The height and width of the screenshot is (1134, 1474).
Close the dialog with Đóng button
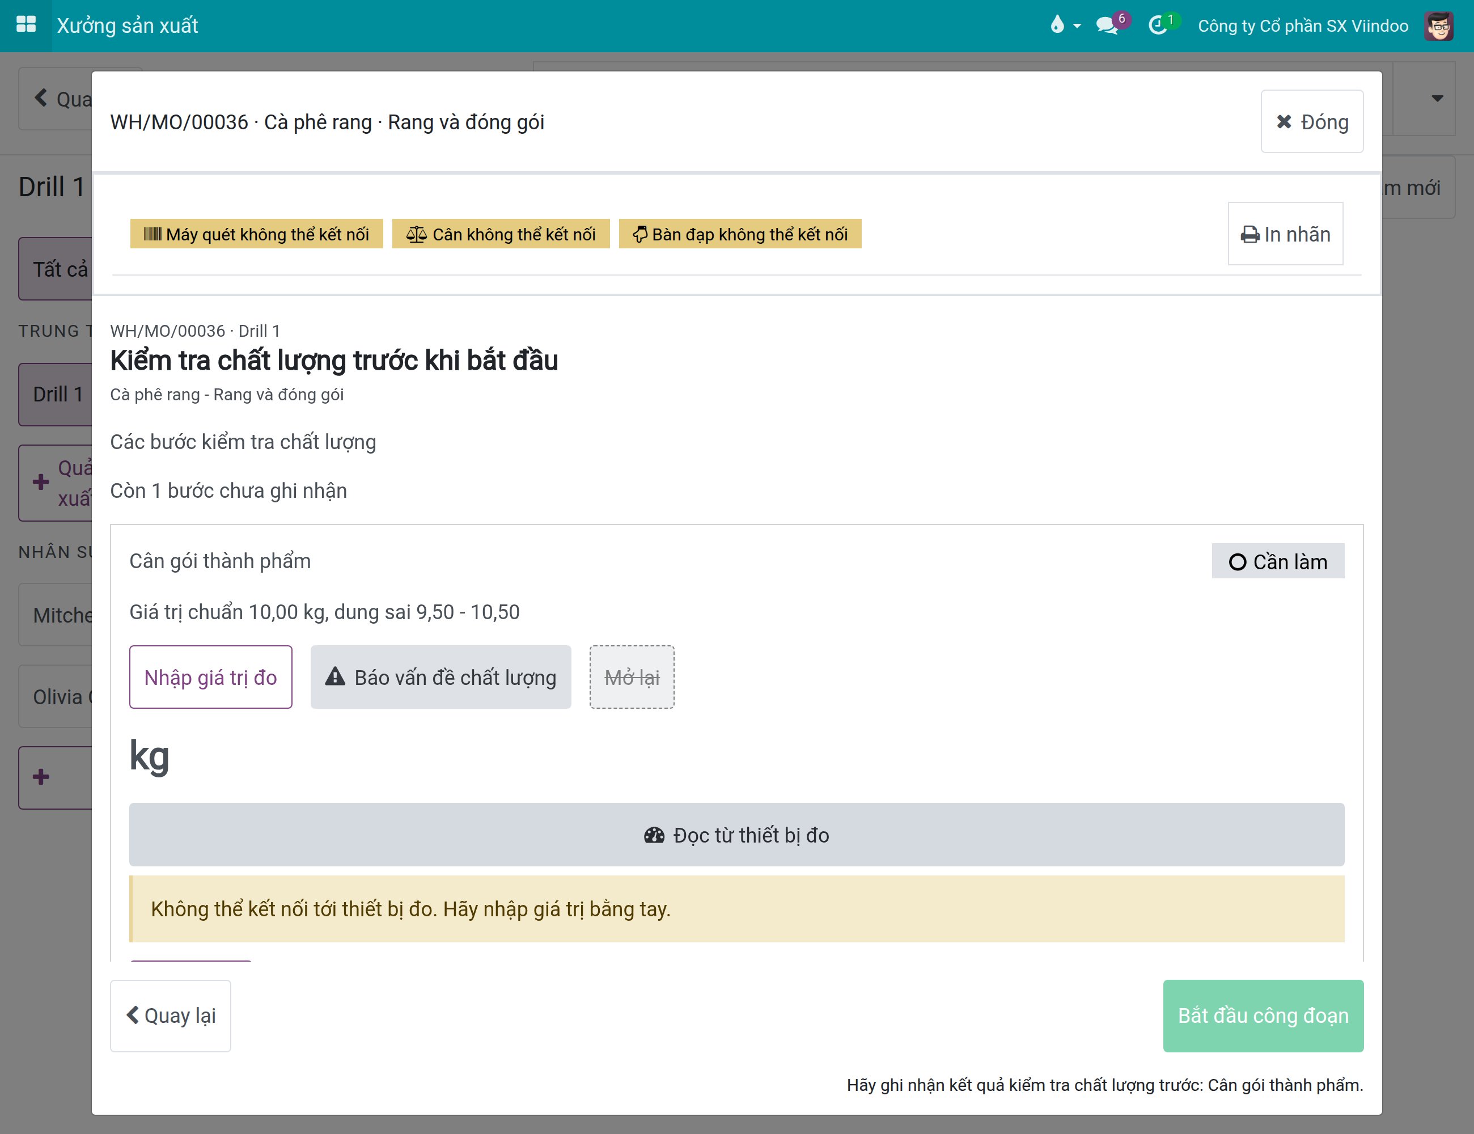1311,121
